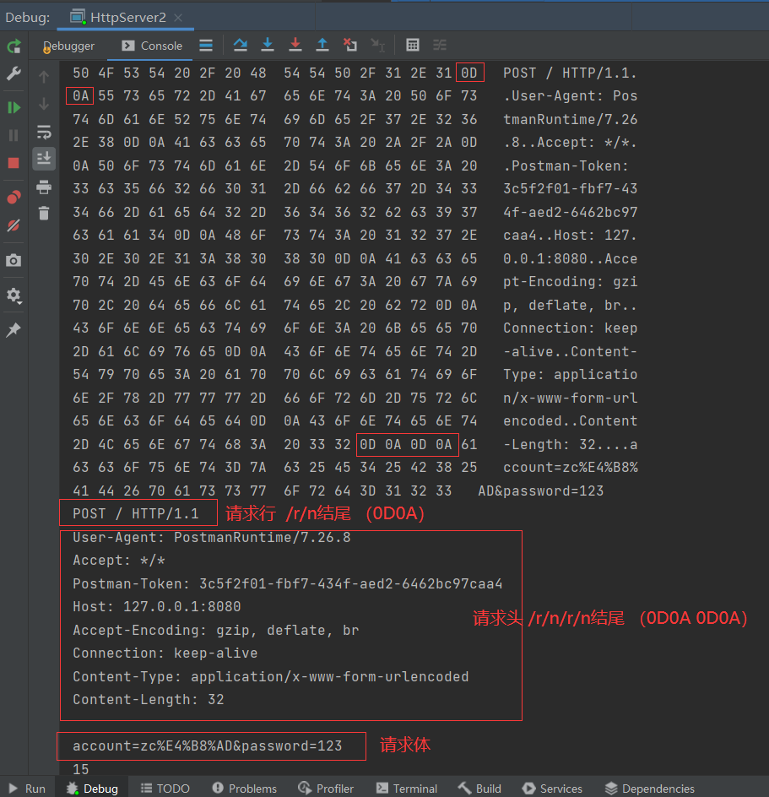Open Evaluate Expression calculator
The width and height of the screenshot is (769, 797).
pos(413,46)
